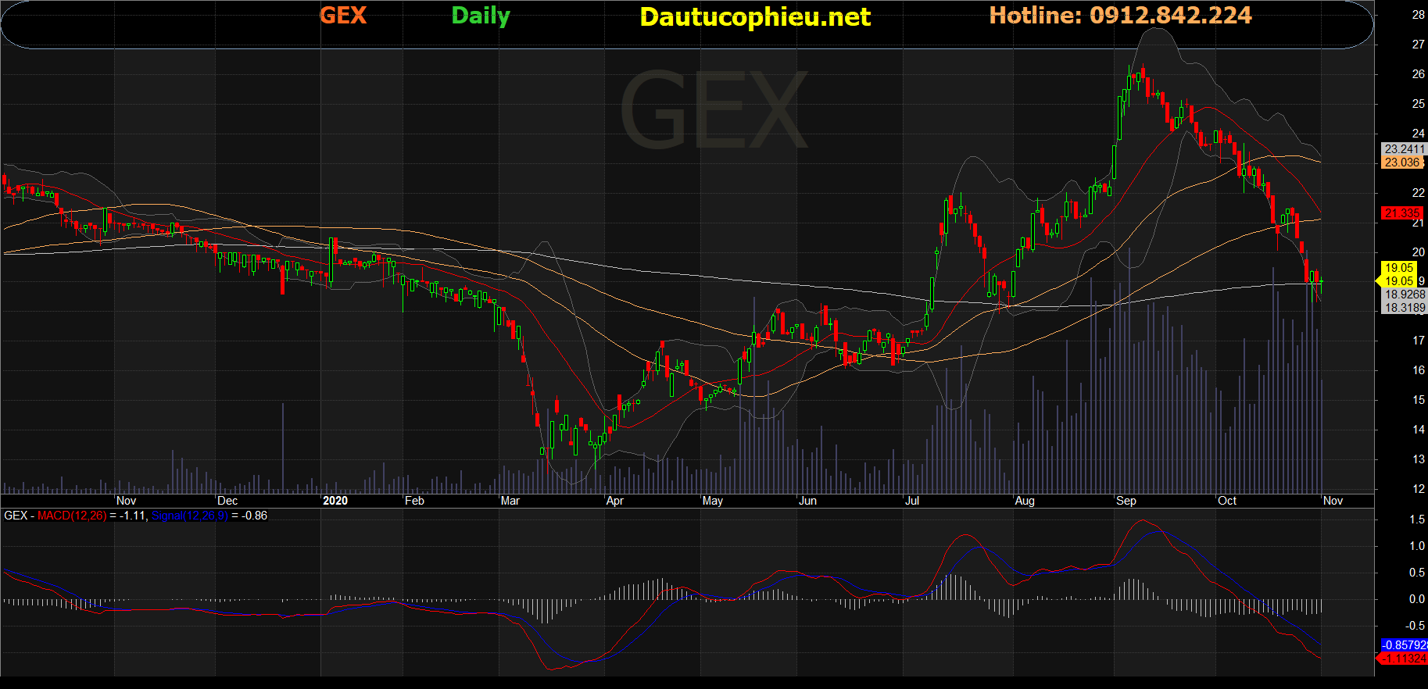Click price axis label 26
Image resolution: width=1428 pixels, height=689 pixels.
pos(1419,74)
